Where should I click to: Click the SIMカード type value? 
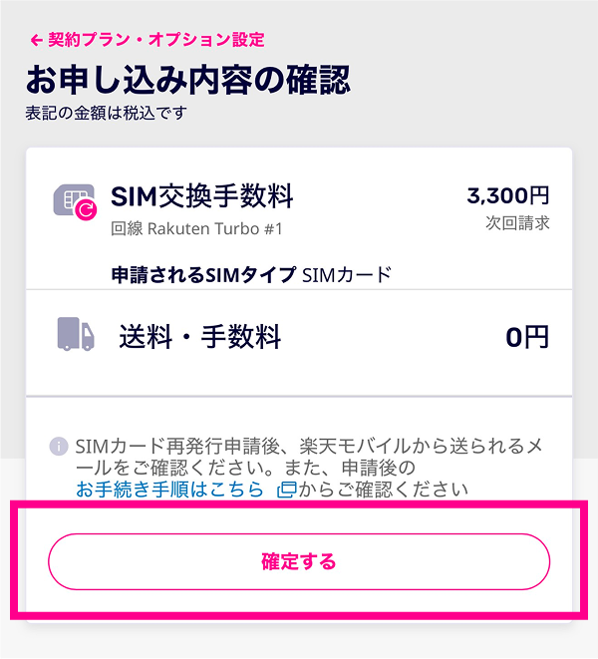[x=347, y=274]
